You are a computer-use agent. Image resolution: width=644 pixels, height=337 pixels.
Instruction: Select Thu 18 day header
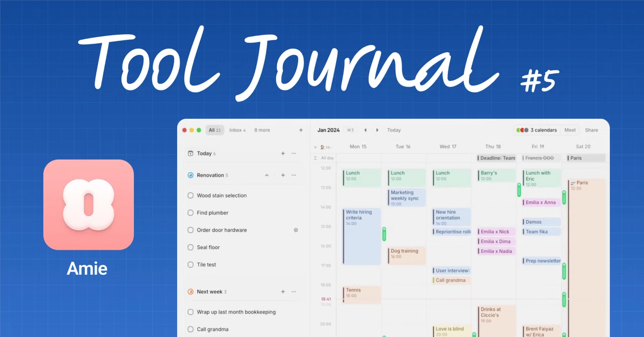pos(493,147)
